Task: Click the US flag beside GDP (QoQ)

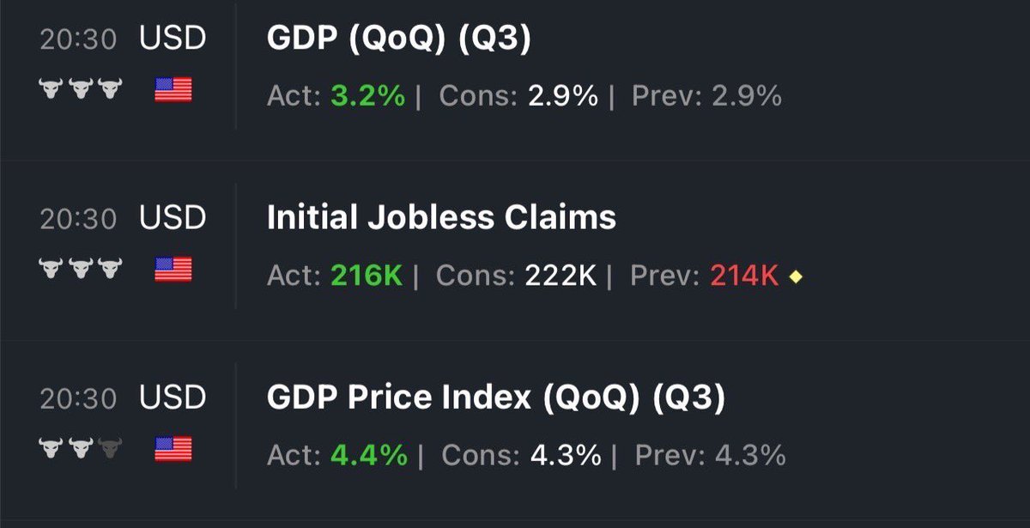Action: 173,89
